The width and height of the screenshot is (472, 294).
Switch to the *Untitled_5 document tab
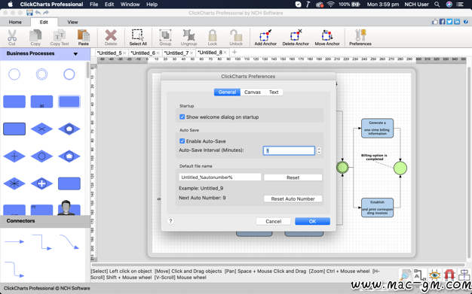click(x=109, y=53)
